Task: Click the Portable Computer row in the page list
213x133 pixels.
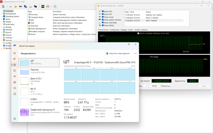Action: click(x=62, y=32)
